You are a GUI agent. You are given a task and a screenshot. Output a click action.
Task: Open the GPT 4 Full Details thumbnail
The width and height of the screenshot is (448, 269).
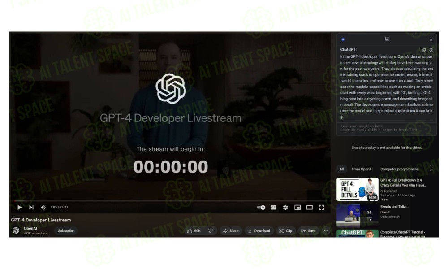tap(358, 189)
